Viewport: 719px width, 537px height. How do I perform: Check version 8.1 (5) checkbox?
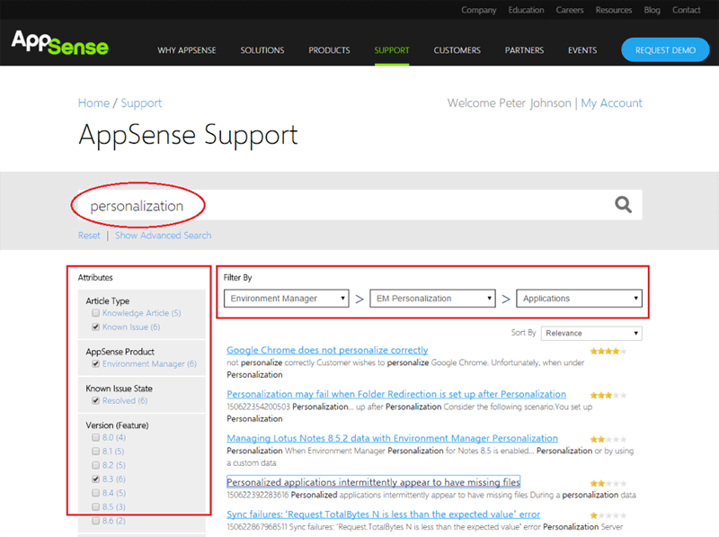coord(96,452)
